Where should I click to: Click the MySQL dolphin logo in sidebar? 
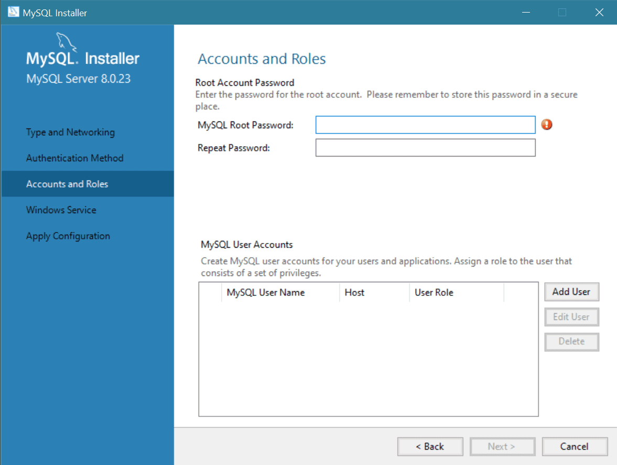click(x=66, y=41)
